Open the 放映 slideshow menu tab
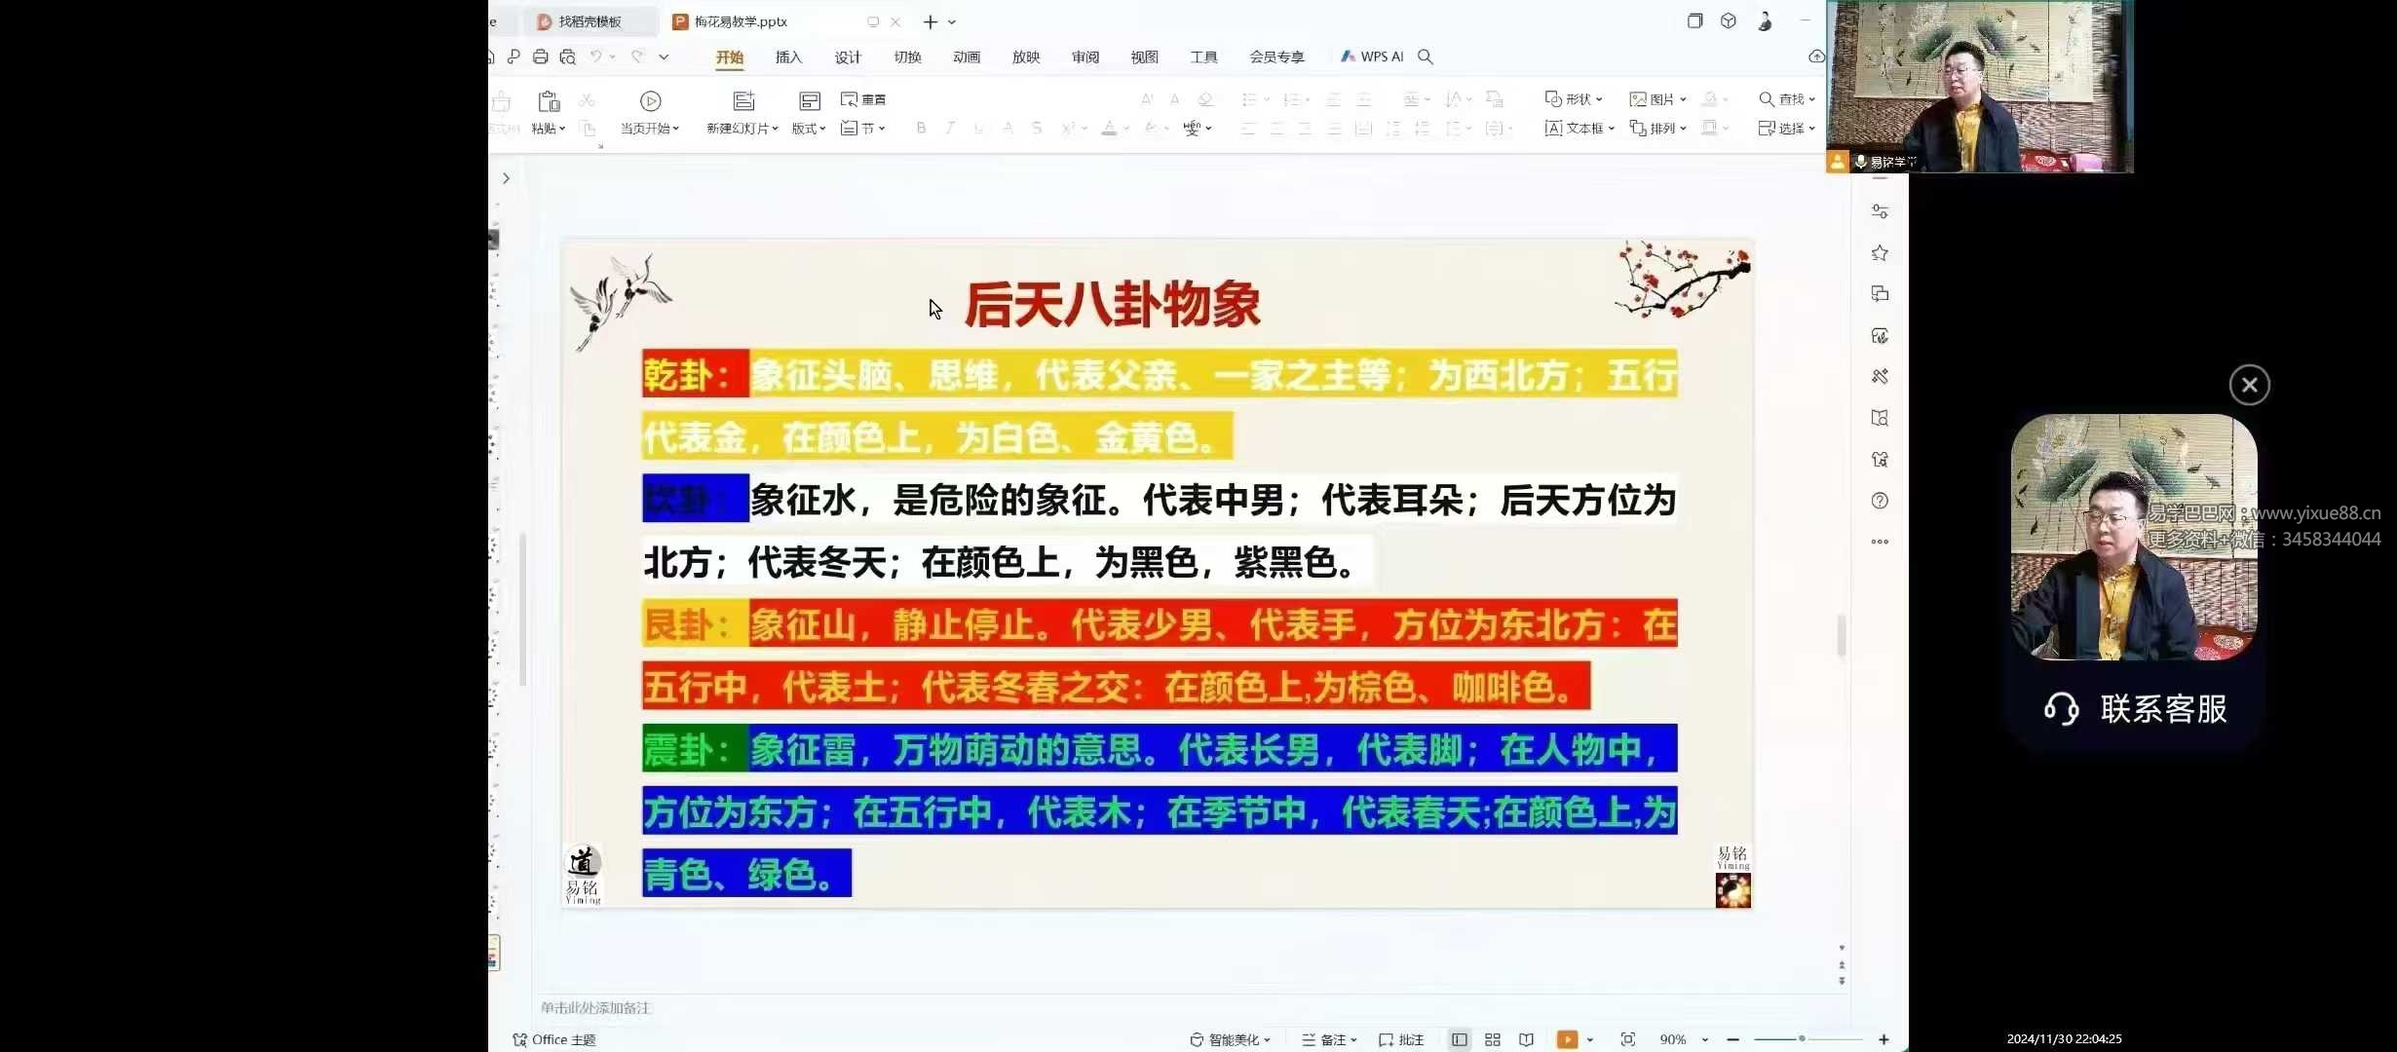The image size is (2397, 1052). point(1025,56)
